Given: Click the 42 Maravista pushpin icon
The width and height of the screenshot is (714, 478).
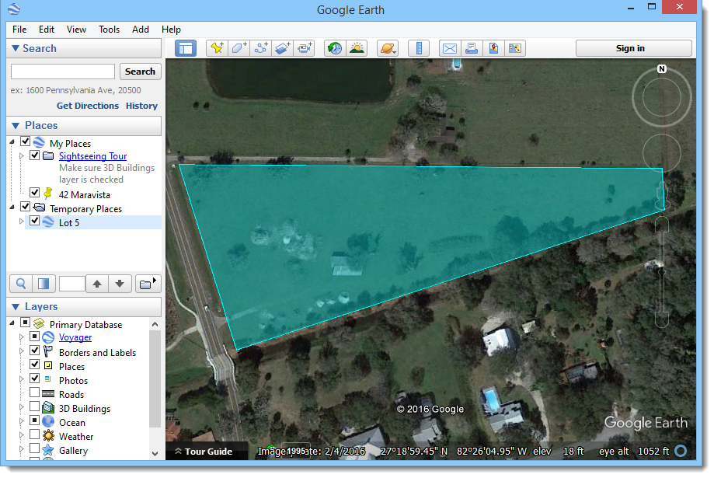Looking at the screenshot, I should tap(48, 194).
